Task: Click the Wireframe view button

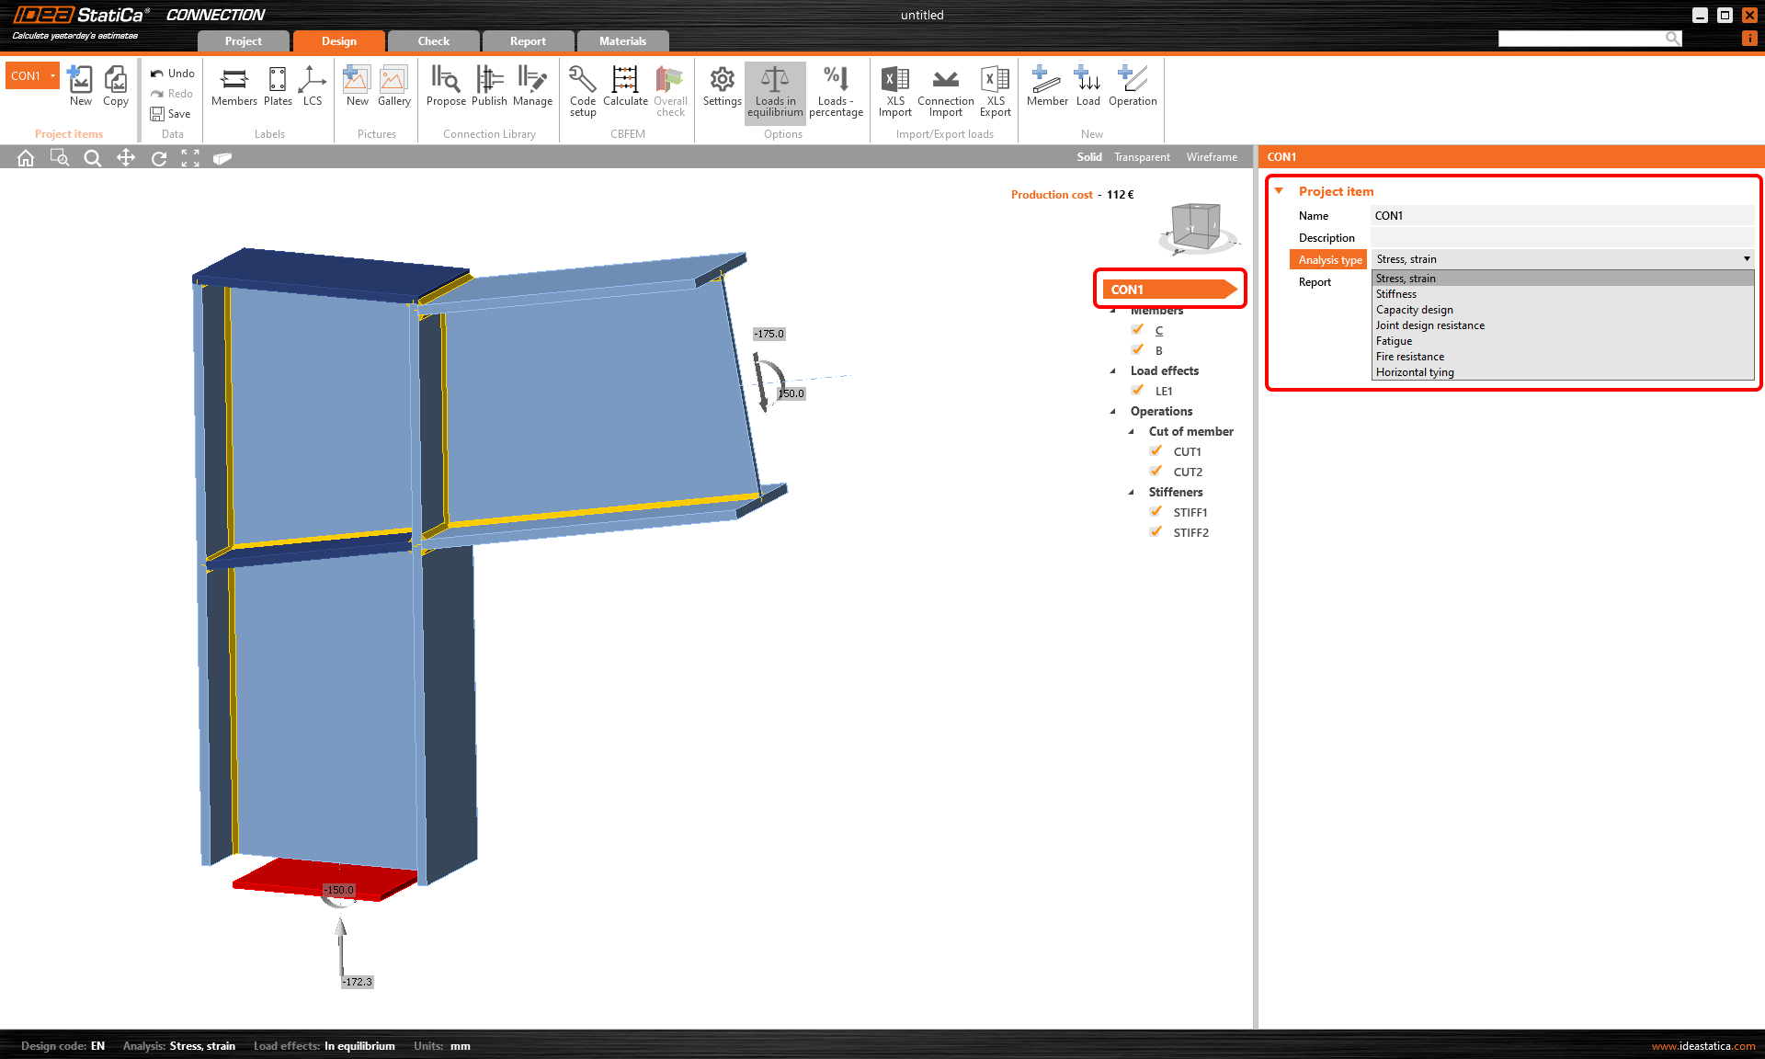Action: coord(1211,156)
